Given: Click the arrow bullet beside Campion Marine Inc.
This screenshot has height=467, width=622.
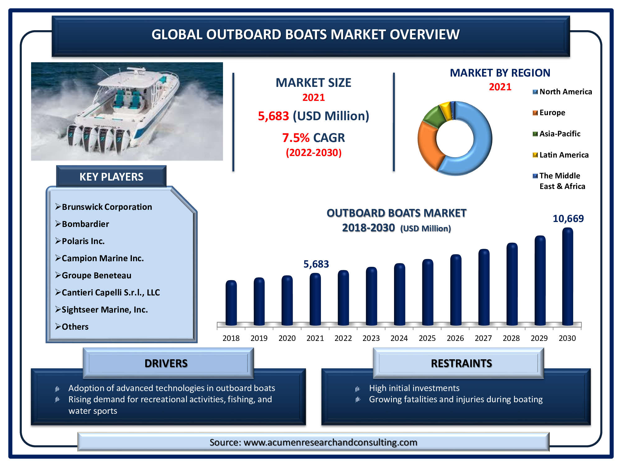Looking at the screenshot, I should coord(58,258).
